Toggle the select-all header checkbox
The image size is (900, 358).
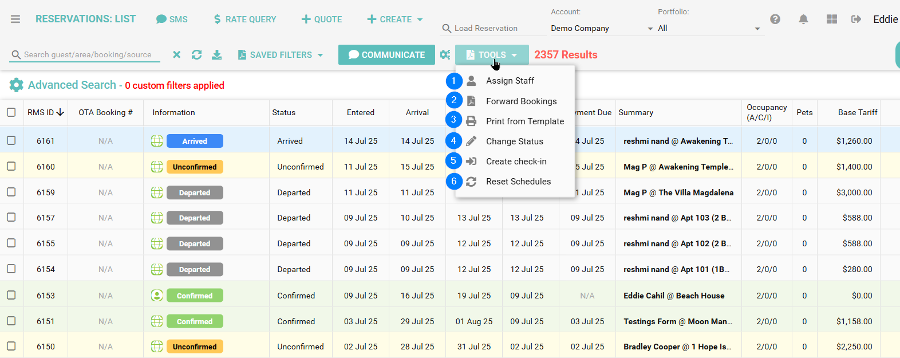[11, 112]
